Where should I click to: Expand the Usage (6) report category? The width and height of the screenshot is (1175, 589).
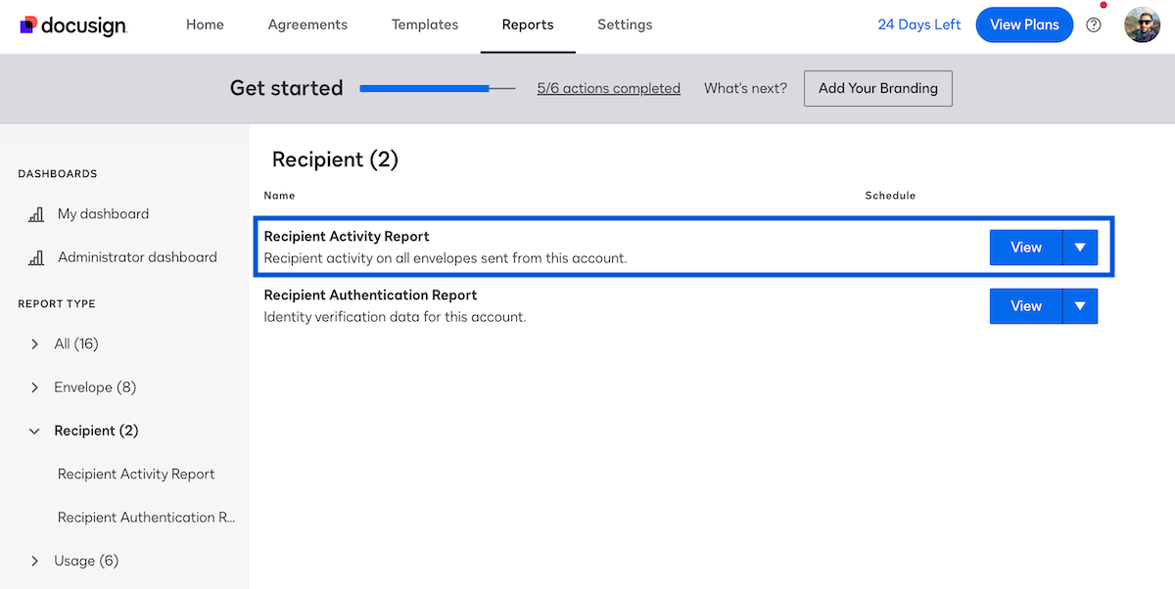tap(83, 560)
